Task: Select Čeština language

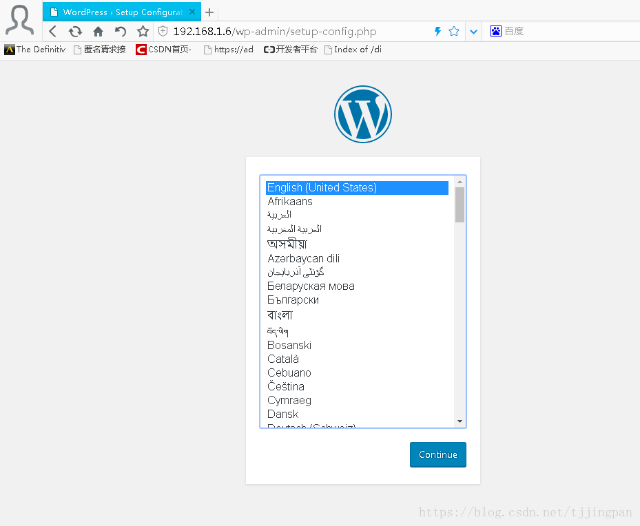Action: tap(357, 386)
